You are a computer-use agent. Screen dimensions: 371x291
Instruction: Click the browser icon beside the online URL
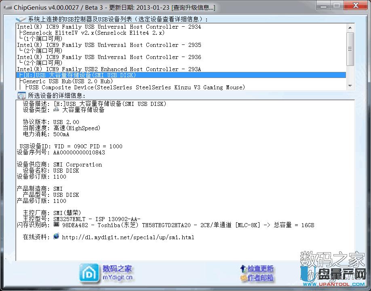point(56,237)
